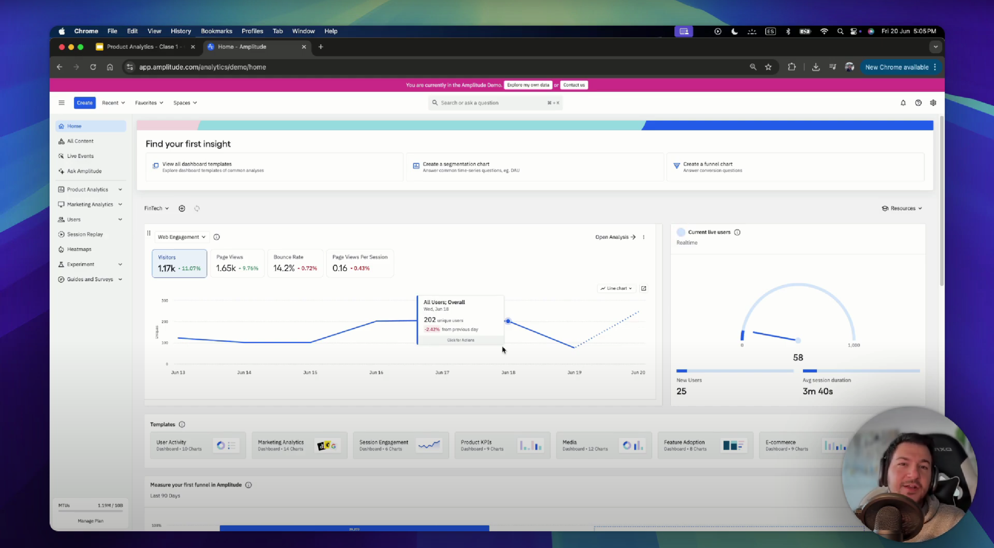994x548 pixels.
Task: Select the Page Views metric card
Action: 237,263
